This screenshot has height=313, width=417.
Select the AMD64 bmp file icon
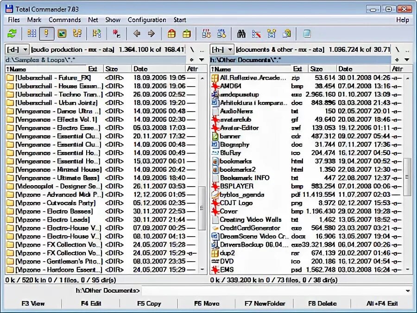pos(215,86)
